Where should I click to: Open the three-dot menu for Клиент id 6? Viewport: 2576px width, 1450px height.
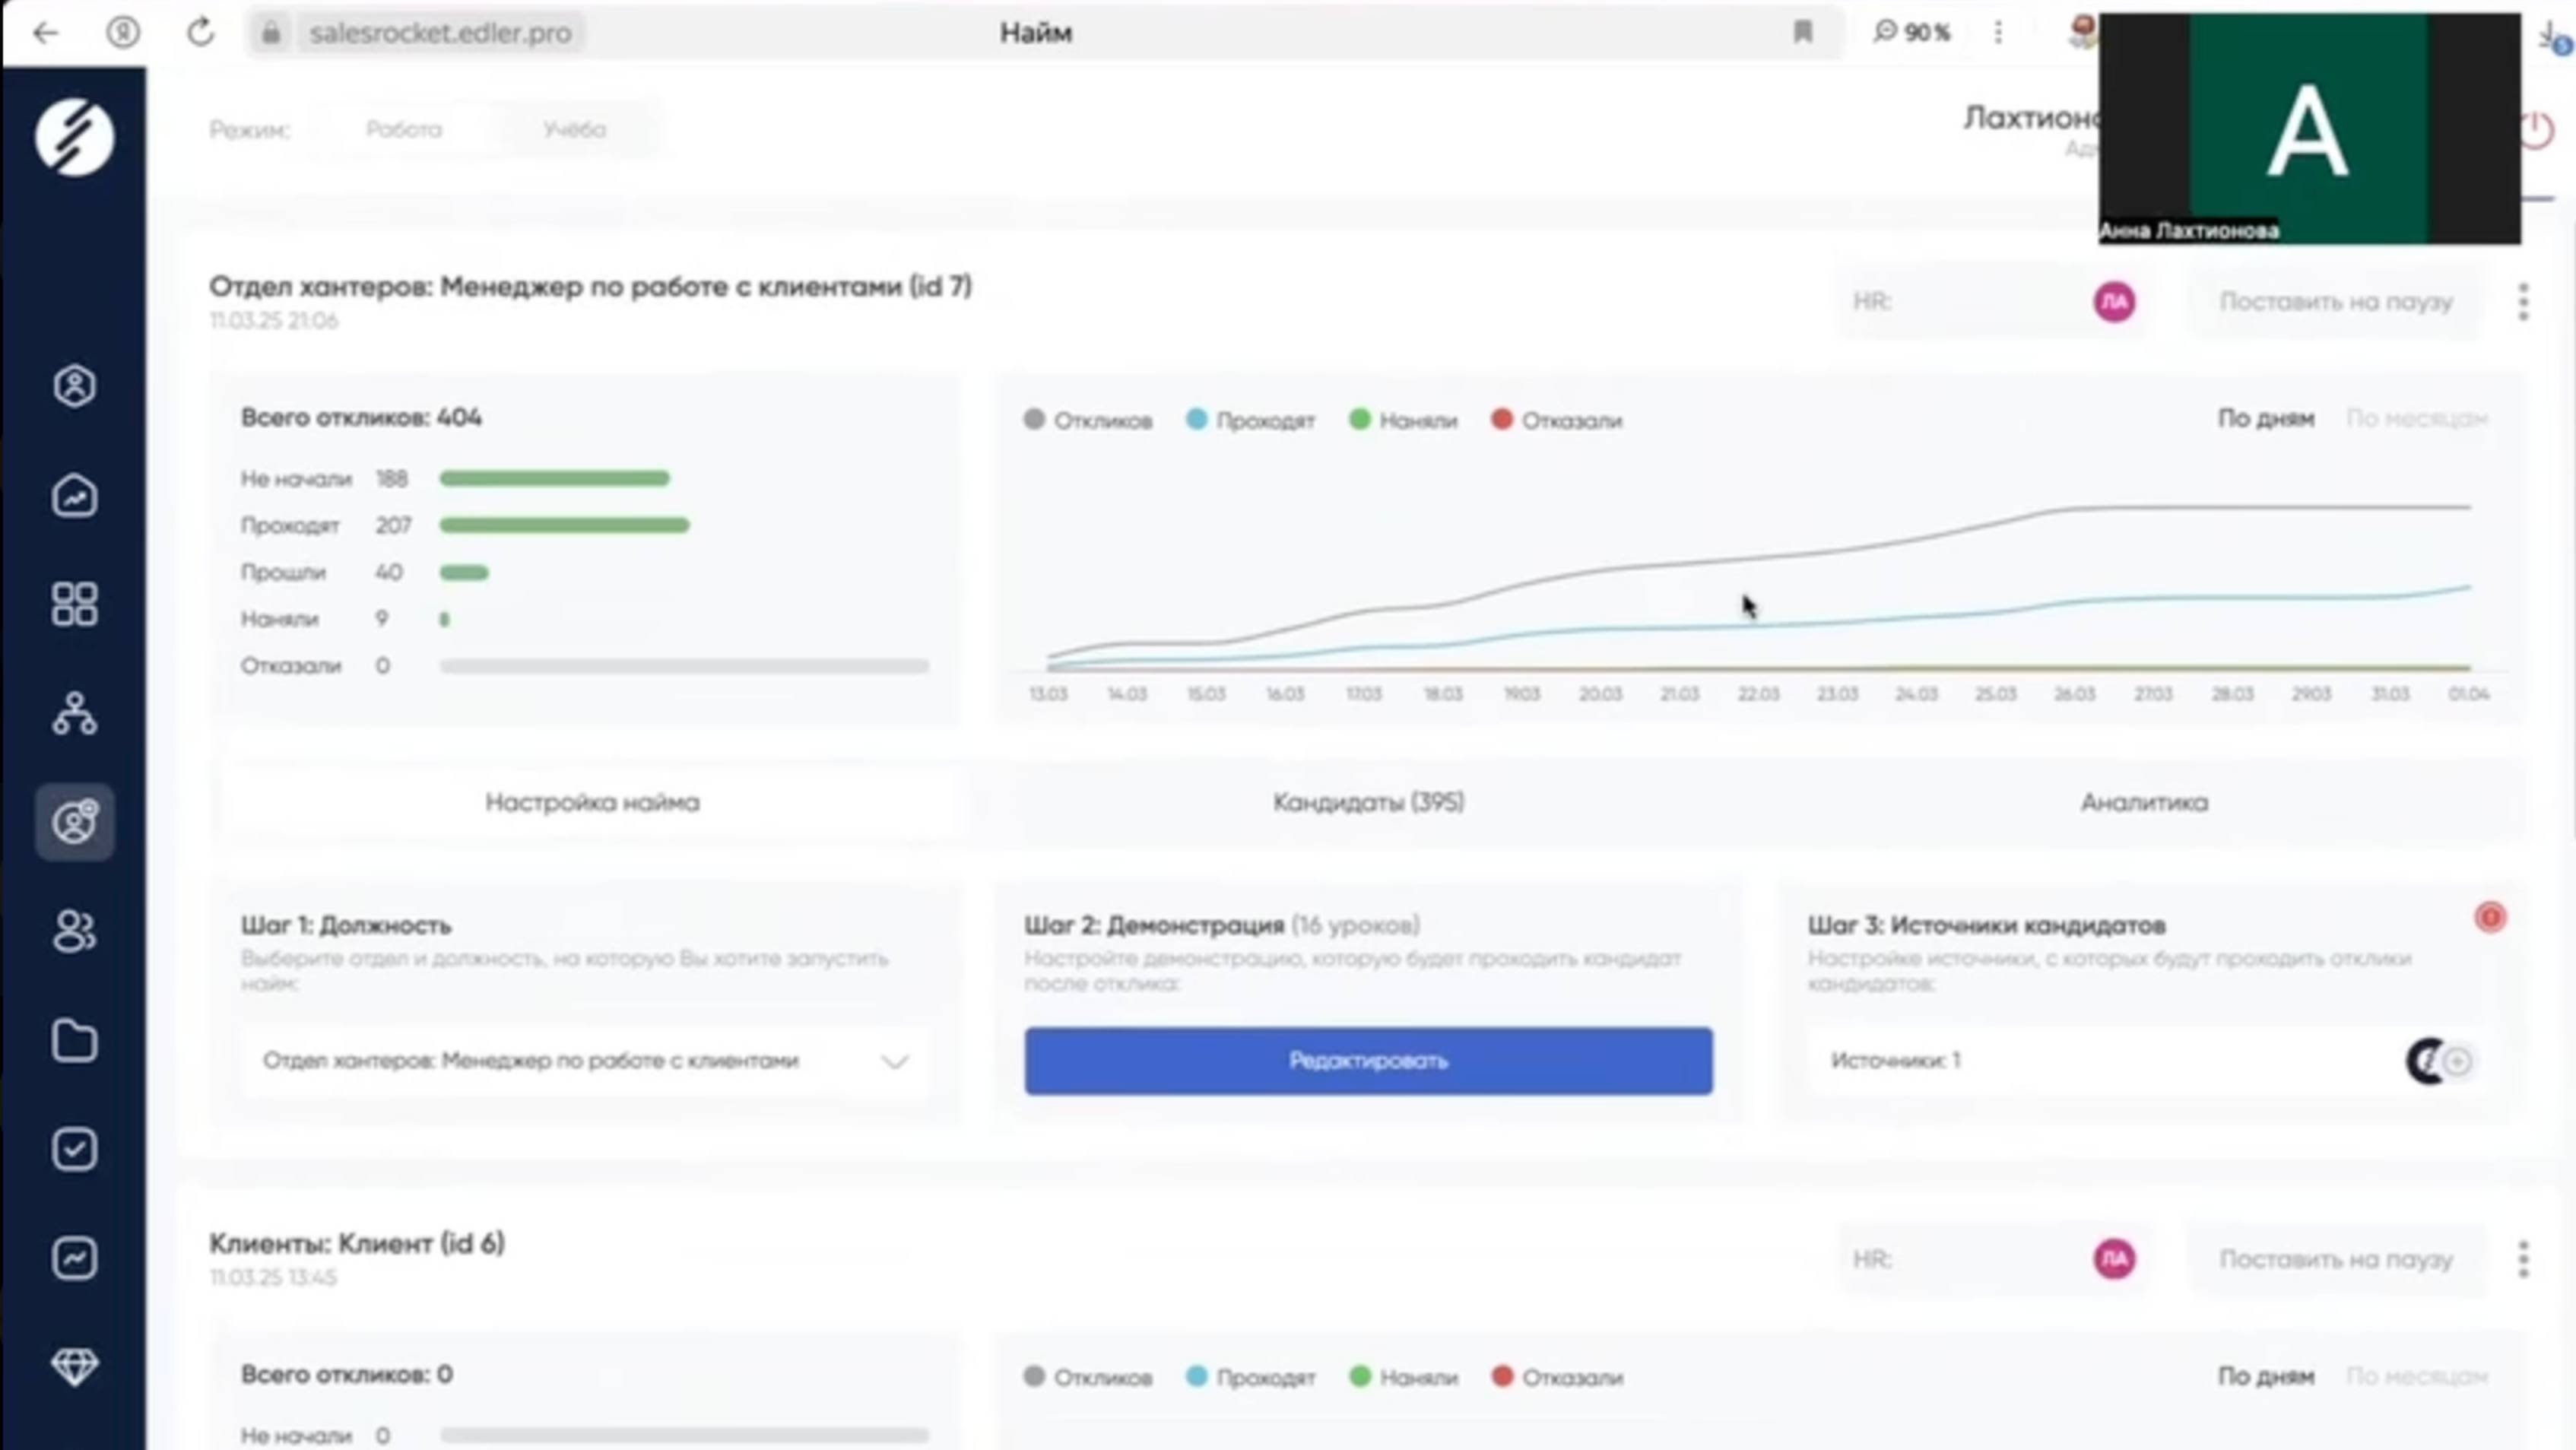click(x=2523, y=1259)
